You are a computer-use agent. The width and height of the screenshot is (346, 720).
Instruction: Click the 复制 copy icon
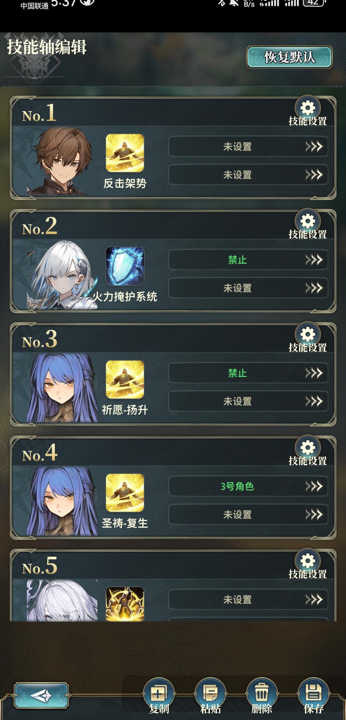point(159,693)
